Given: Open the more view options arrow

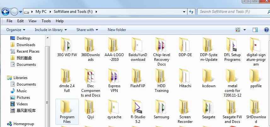Looking at the screenshot, I should [x=245, y=30].
